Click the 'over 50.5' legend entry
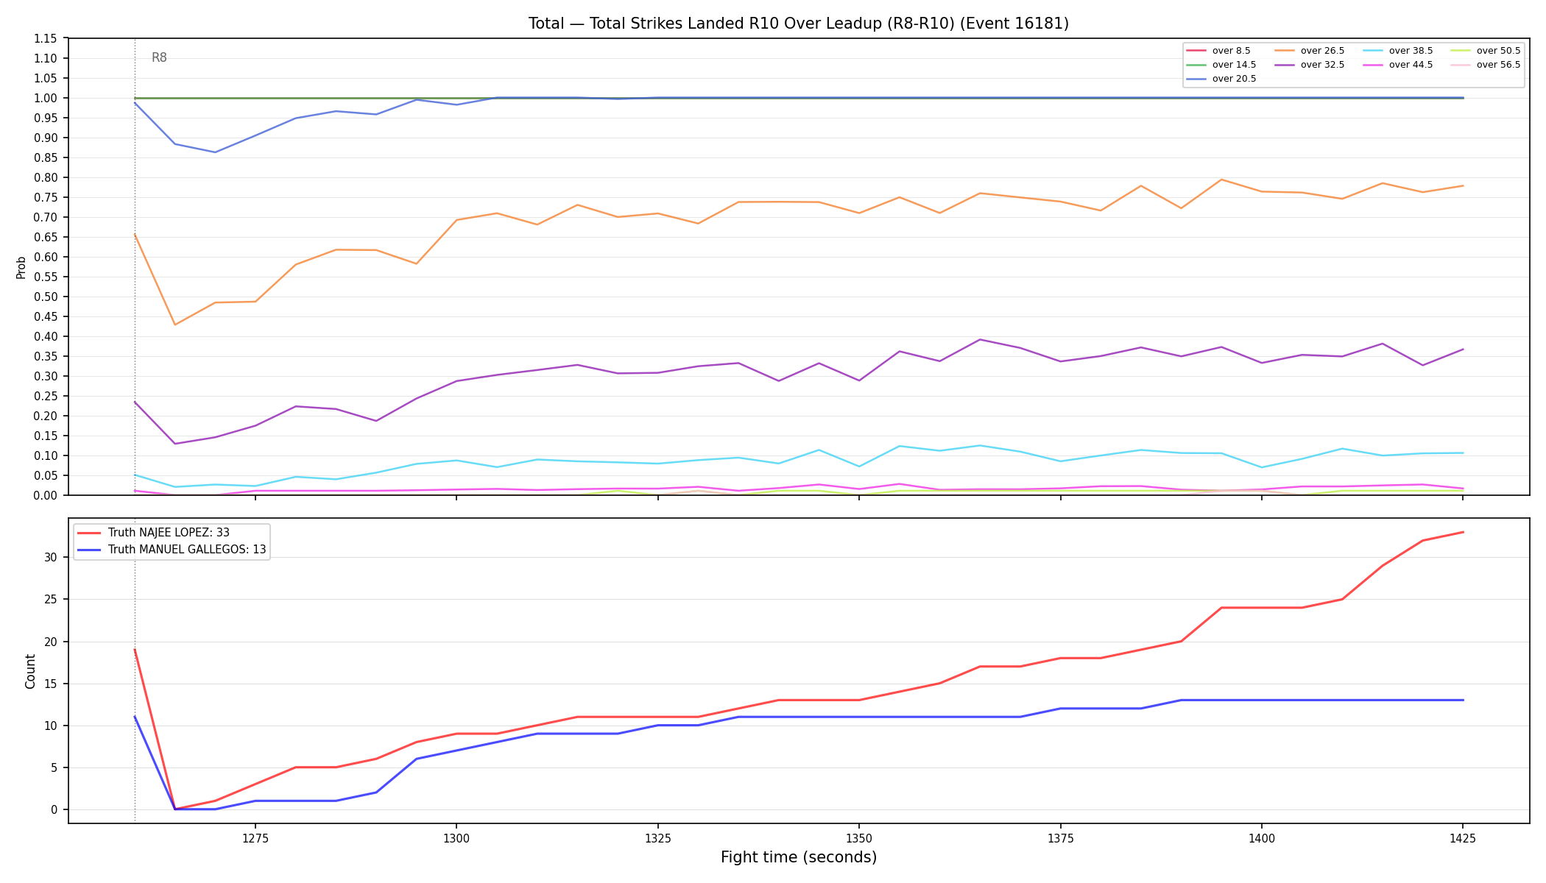Image resolution: width=1546 pixels, height=883 pixels. pos(1486,51)
